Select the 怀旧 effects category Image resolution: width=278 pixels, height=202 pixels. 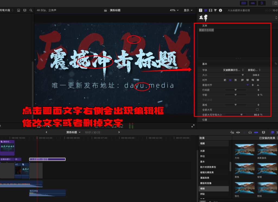pos(203,156)
